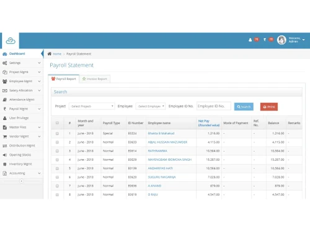Click the red Print button

click(x=269, y=106)
